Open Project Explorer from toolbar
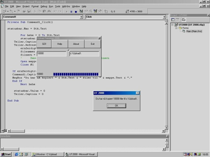The height and width of the screenshot is (157, 210). 81,11
